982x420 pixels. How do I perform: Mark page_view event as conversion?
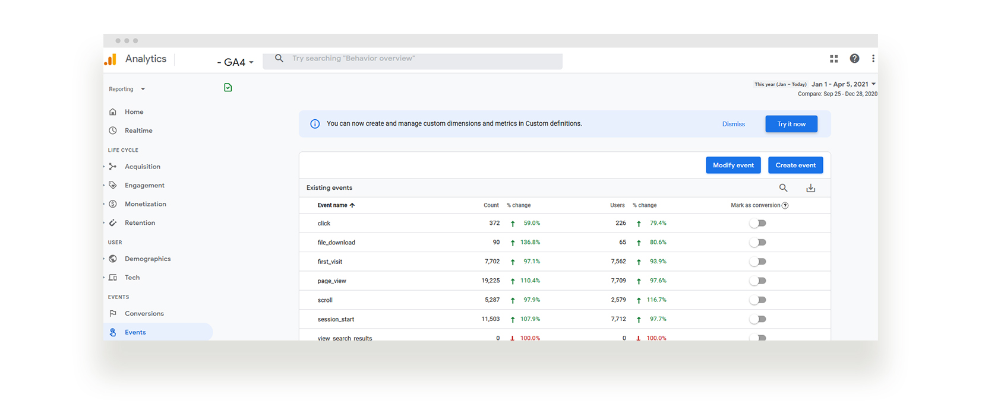[x=757, y=281]
